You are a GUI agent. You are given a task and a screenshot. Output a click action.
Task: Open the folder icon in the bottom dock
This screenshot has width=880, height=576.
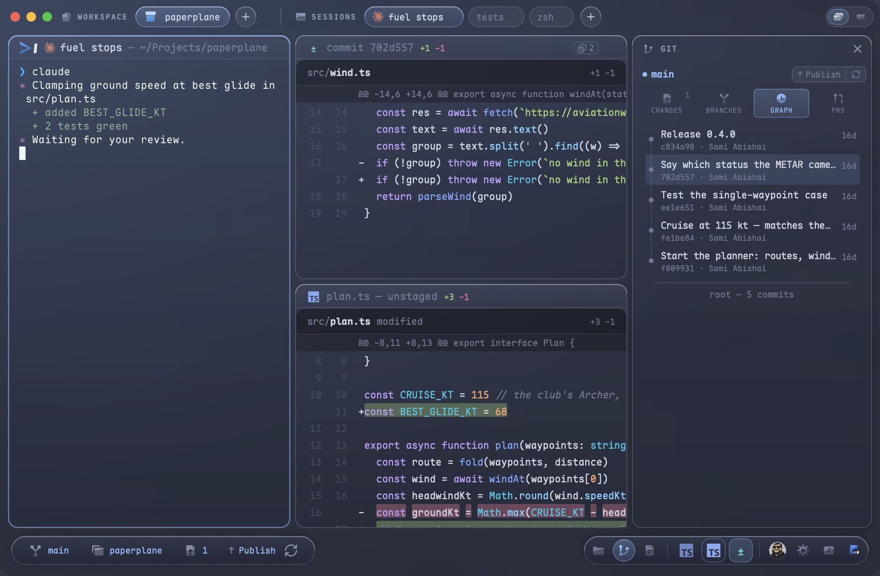(x=598, y=550)
